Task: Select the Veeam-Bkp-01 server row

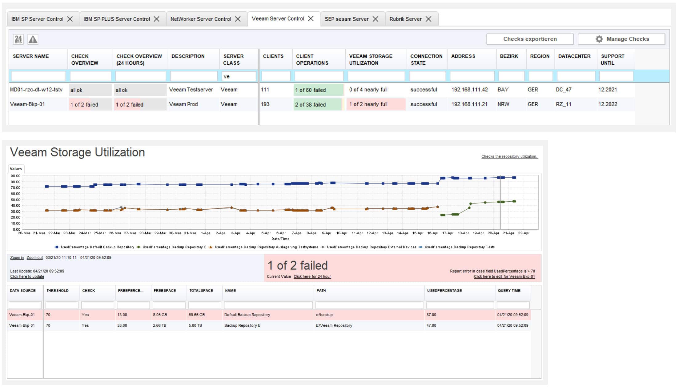Action: [27, 104]
